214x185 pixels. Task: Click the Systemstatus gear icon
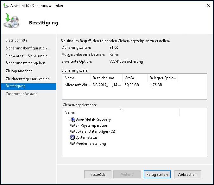pos(72,137)
